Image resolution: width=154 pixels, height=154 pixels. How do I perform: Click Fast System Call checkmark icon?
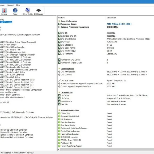(59, 143)
